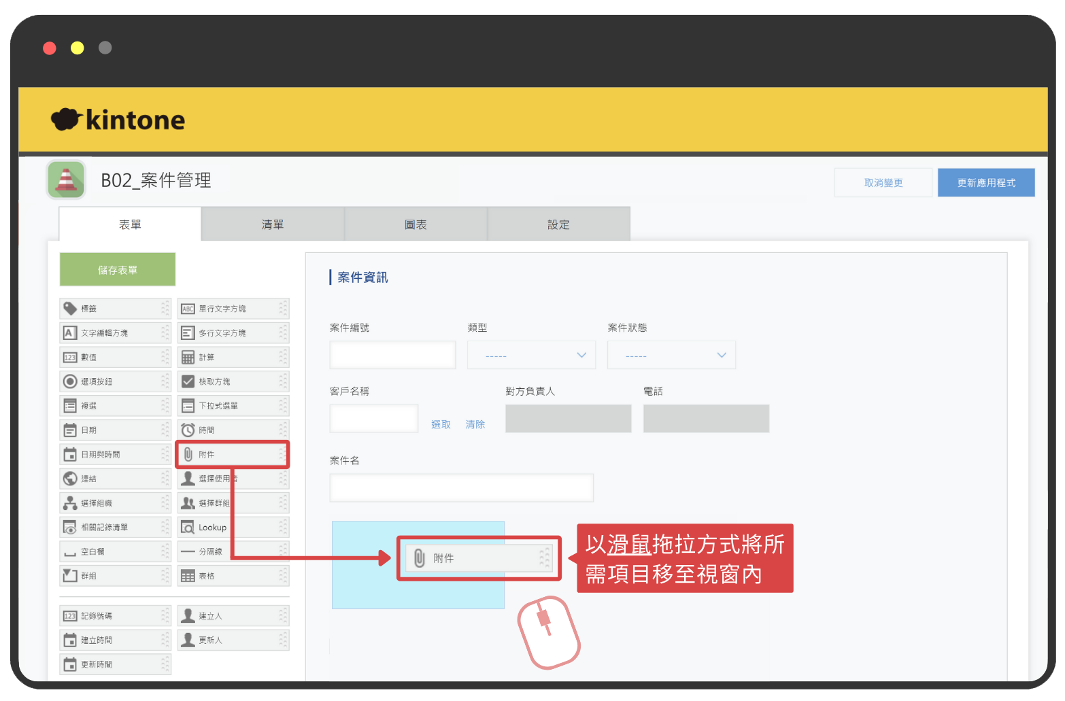Click the 更新應用程式 button

coord(986,183)
